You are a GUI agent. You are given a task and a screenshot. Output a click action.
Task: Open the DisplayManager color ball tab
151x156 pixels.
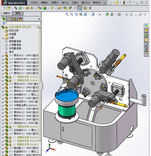(20, 19)
